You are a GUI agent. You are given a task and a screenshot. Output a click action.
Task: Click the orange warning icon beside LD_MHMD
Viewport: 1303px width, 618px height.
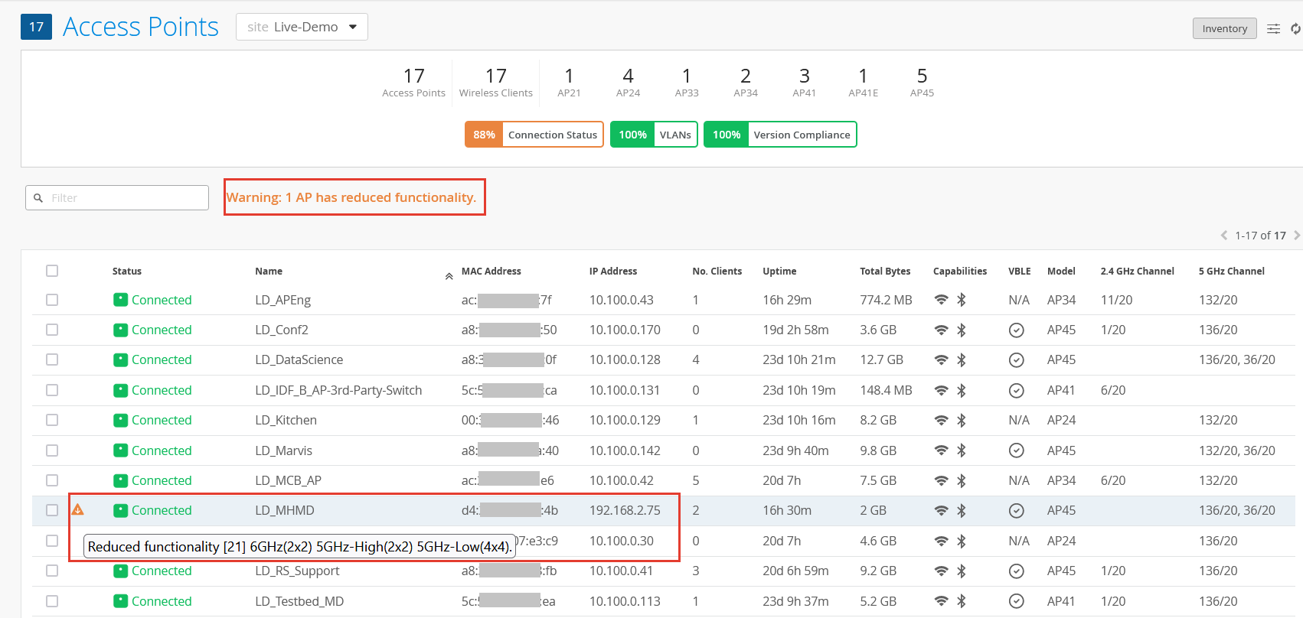click(78, 509)
